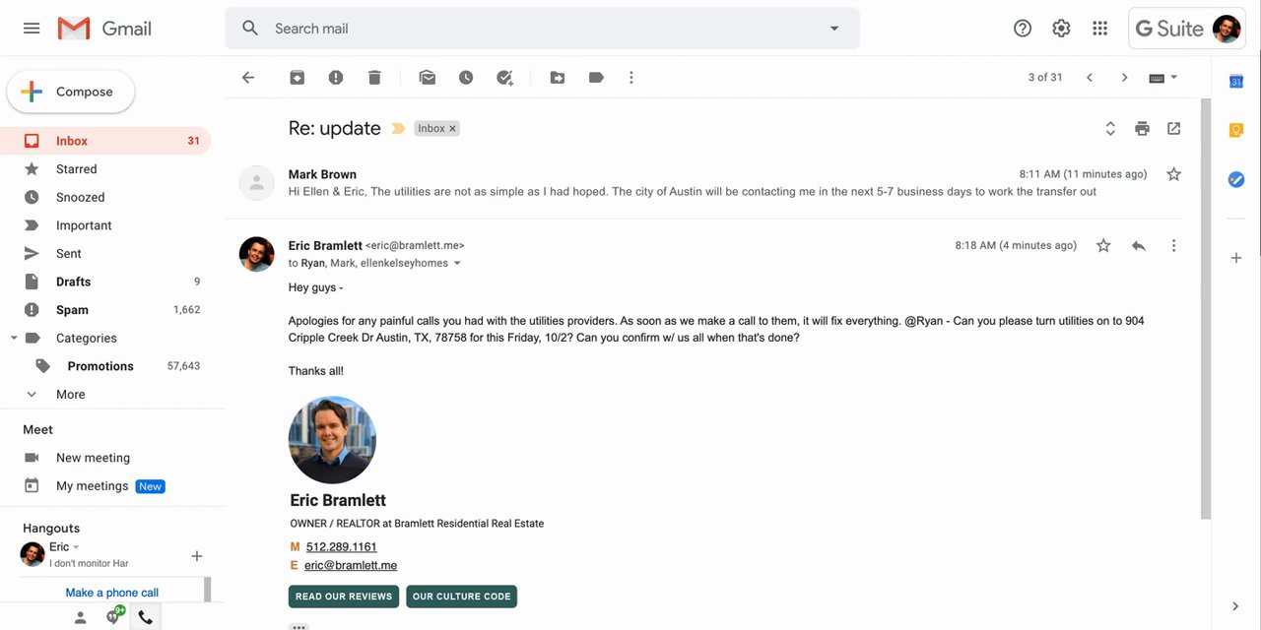Go to Starred mail
The image size is (1261, 630).
click(76, 169)
